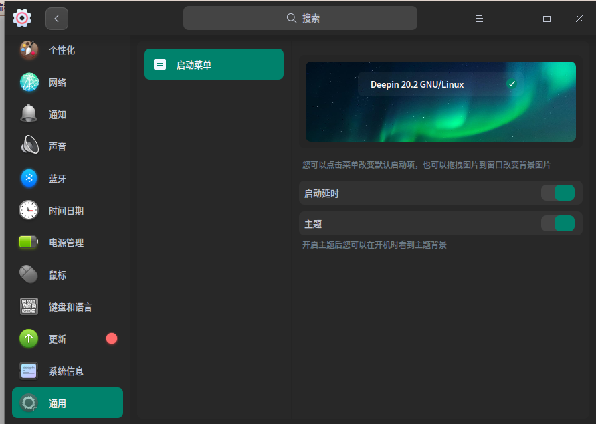Minimize the Control Center window

point(513,19)
